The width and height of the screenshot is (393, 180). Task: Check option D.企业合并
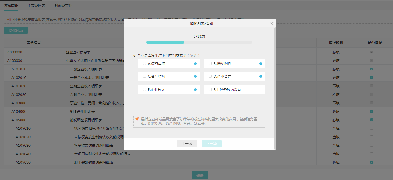(x=210, y=76)
